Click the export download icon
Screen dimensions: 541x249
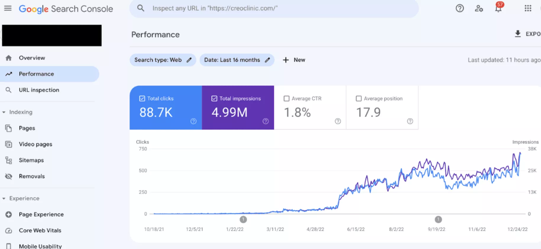click(x=518, y=34)
